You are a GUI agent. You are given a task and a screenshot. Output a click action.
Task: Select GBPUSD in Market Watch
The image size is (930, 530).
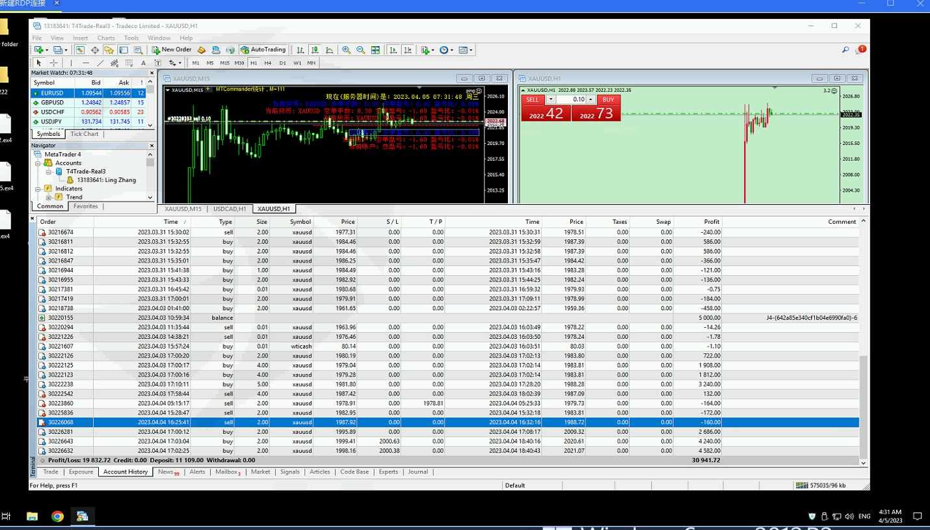click(x=88, y=103)
